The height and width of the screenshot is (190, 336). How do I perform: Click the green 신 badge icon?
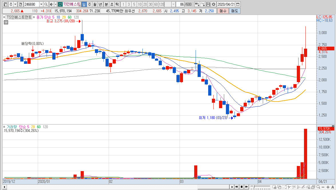(60, 4)
